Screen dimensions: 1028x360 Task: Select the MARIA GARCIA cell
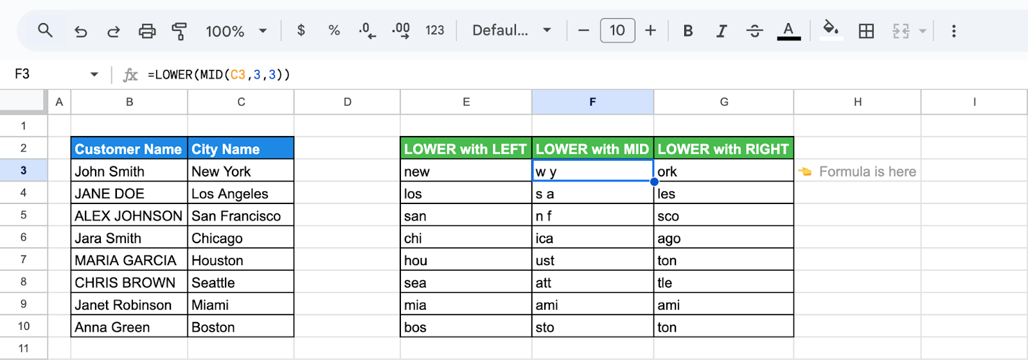tap(129, 260)
